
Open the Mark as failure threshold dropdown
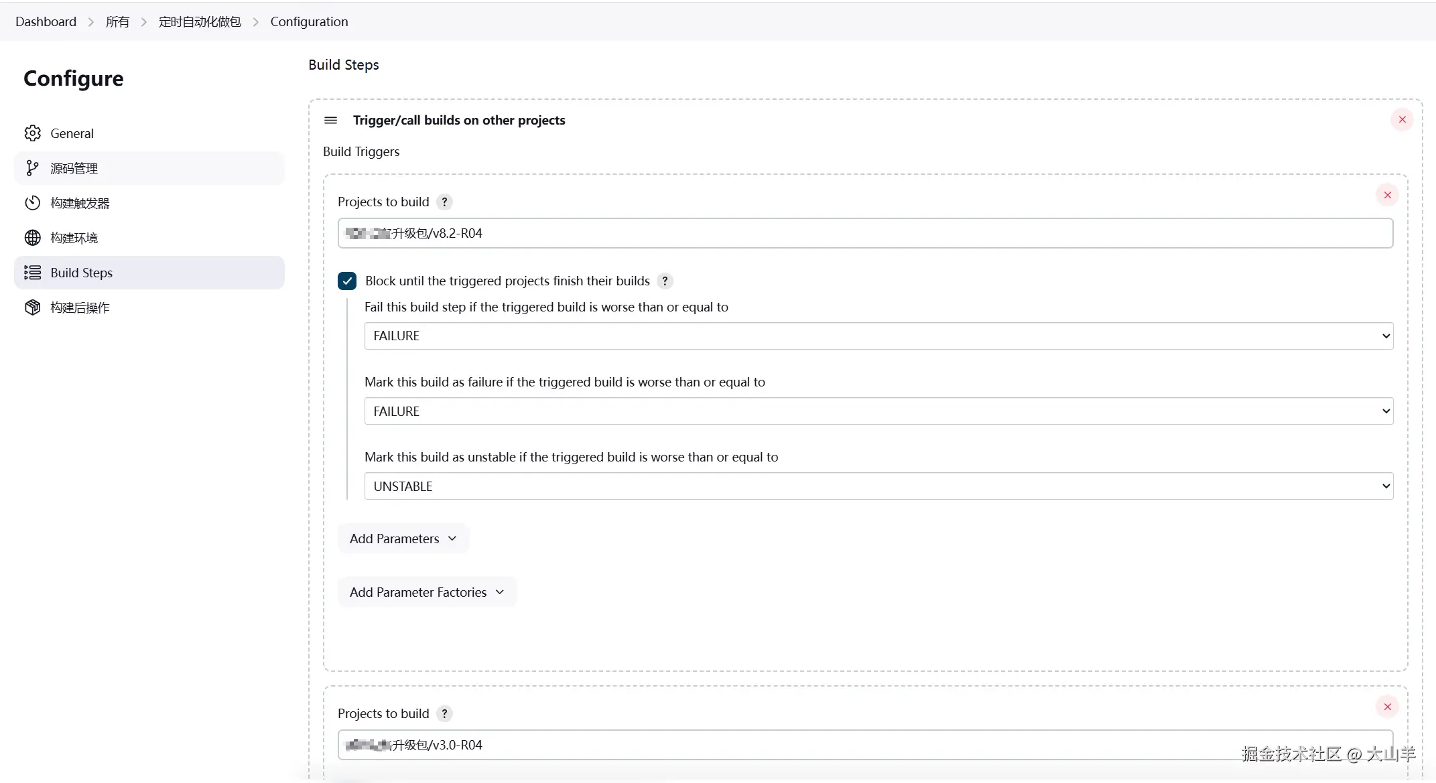(x=878, y=411)
